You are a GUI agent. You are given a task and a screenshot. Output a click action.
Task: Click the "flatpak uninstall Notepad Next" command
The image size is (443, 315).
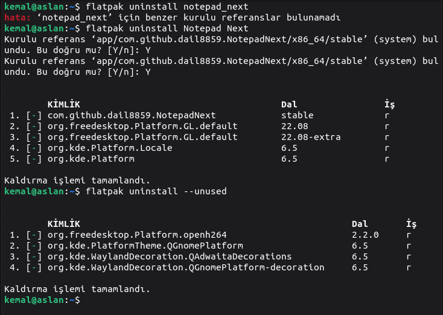(x=167, y=28)
